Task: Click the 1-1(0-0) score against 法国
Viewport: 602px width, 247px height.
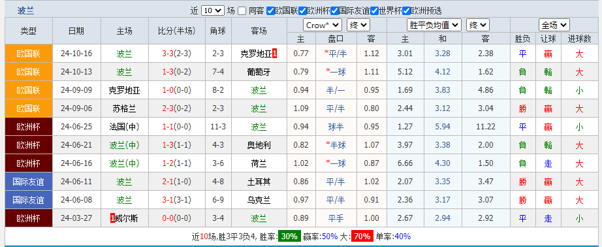Action: point(176,127)
